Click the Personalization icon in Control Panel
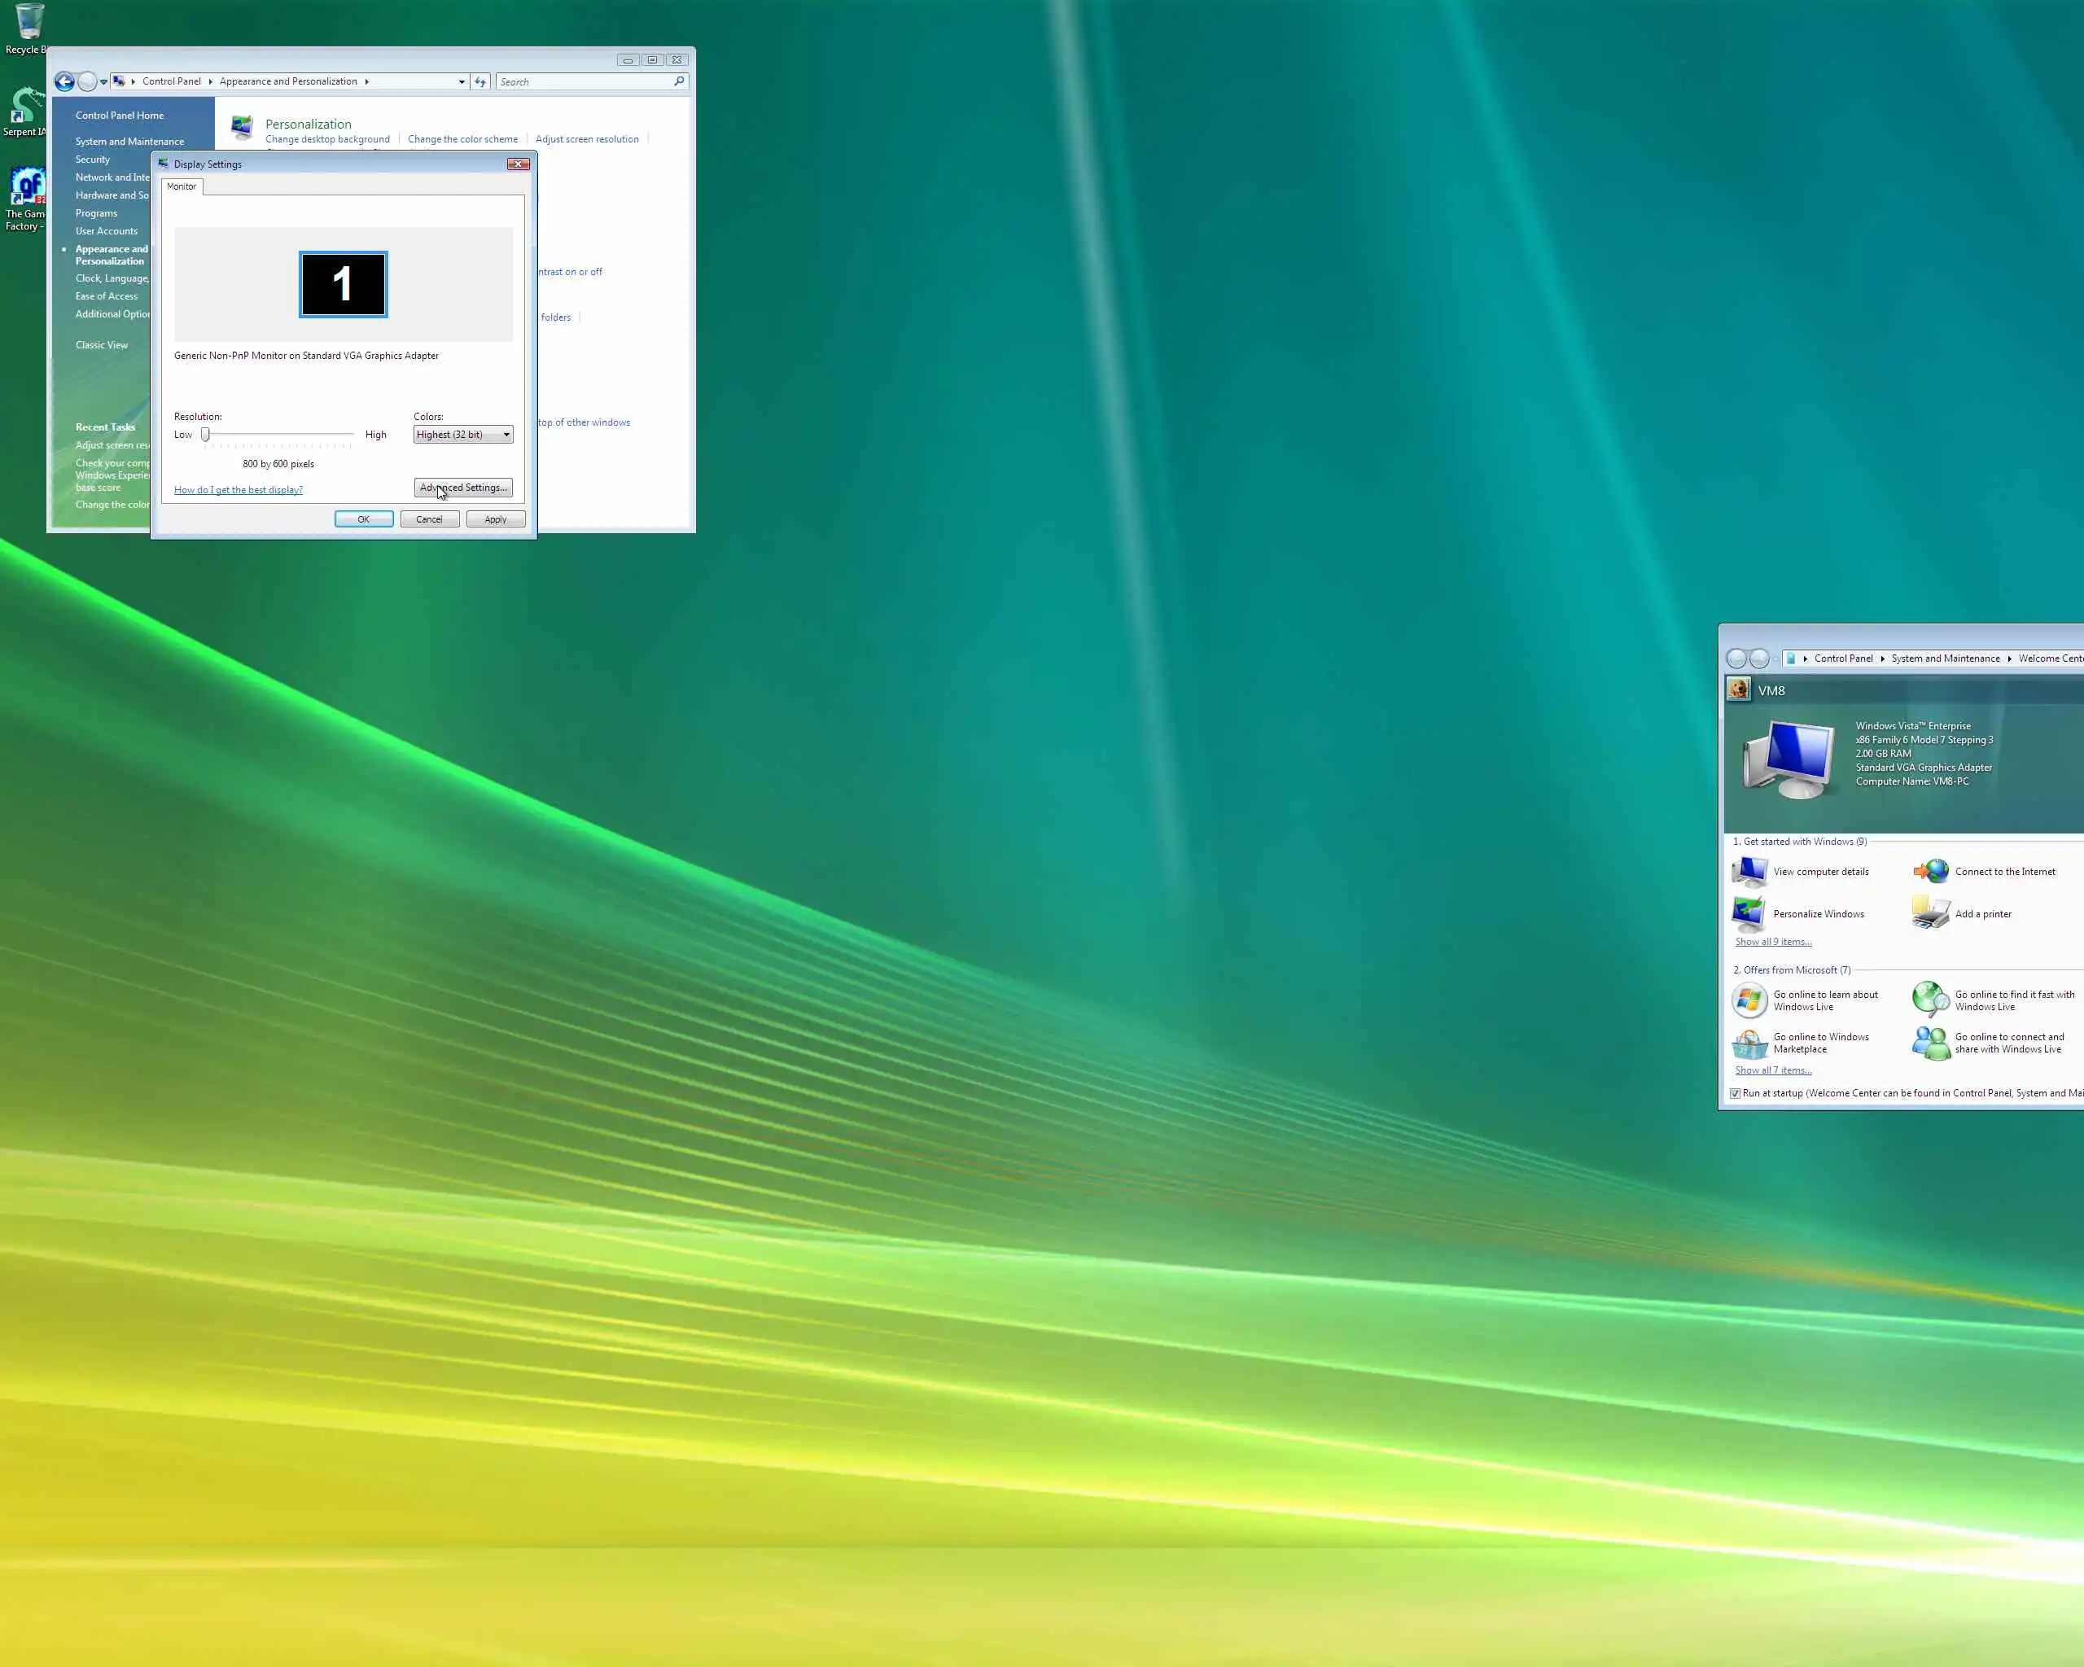The image size is (2084, 1667). tap(242, 128)
